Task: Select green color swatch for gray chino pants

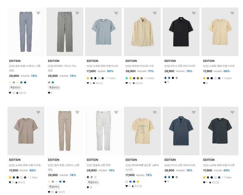Action: click(53, 82)
